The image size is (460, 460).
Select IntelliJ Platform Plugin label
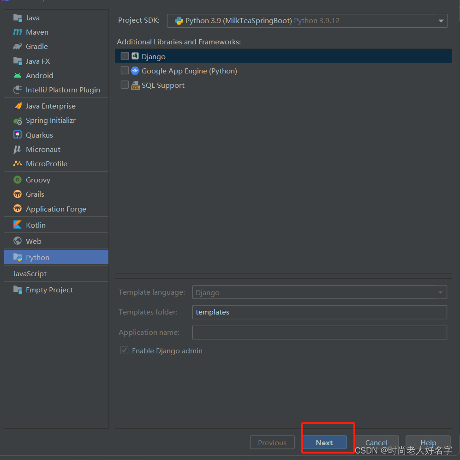63,90
